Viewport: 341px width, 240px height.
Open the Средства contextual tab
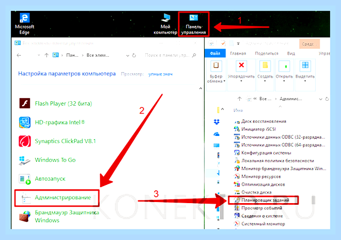(310, 44)
